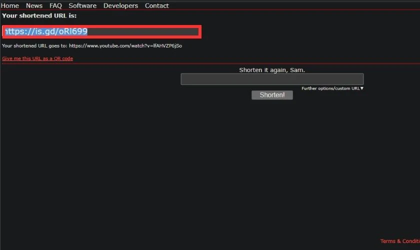Viewport: 420px width, 250px height.
Task: Open the Terms & Conditions link
Action: coord(400,241)
